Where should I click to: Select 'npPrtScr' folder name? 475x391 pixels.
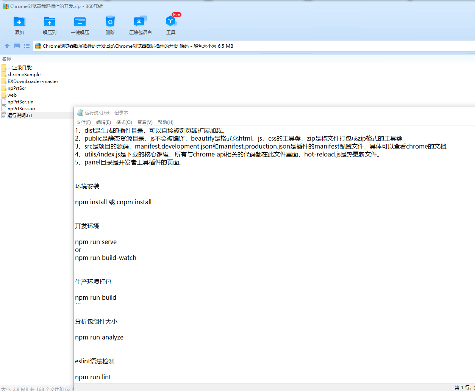tap(17, 88)
